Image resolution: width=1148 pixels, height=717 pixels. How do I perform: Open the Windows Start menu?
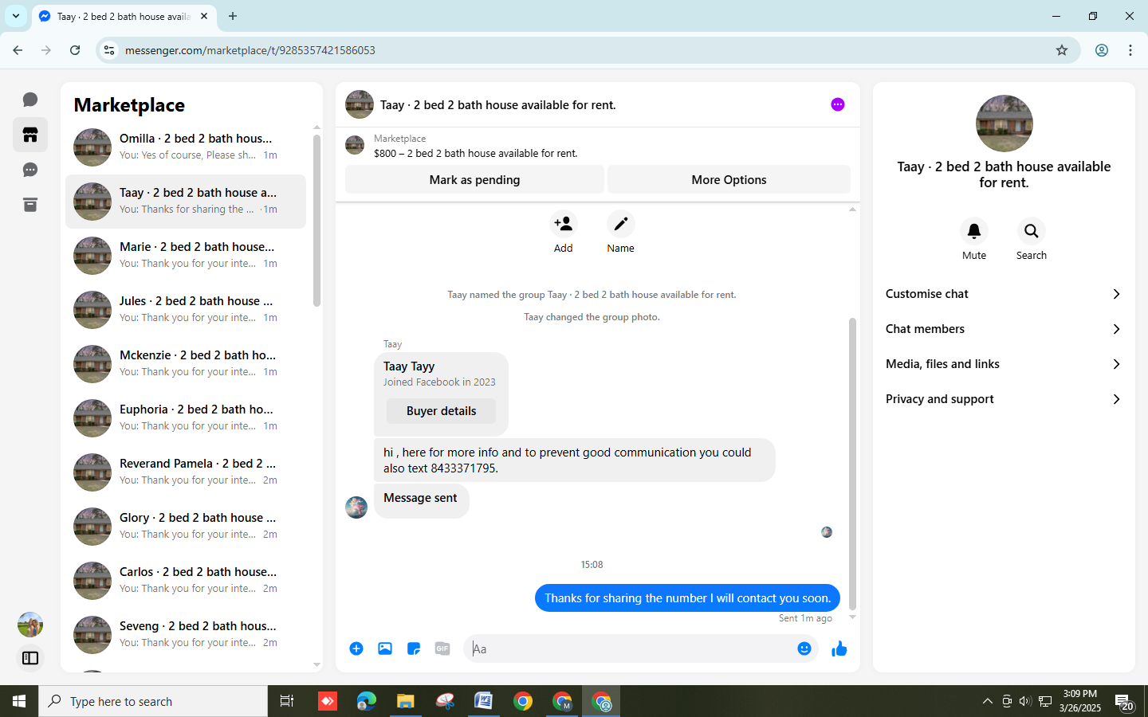click(x=19, y=701)
